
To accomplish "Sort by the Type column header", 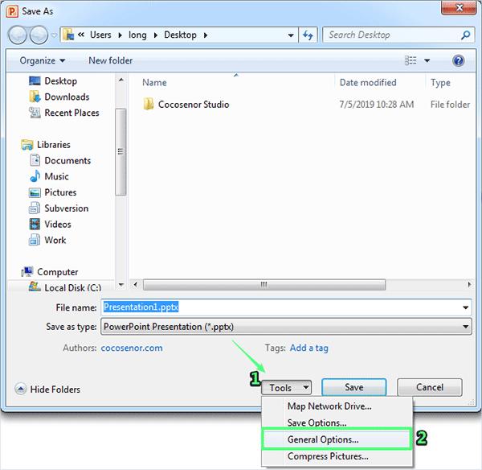I will [440, 83].
